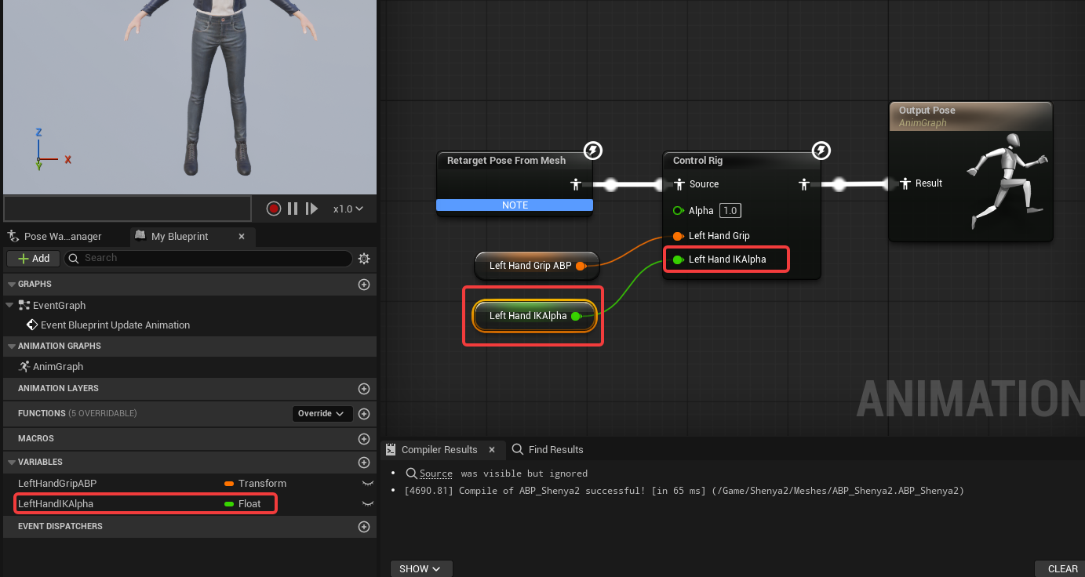Screen dimensions: 1085x577
Task: Click magnifier icon beside Source message
Action: click(x=411, y=474)
